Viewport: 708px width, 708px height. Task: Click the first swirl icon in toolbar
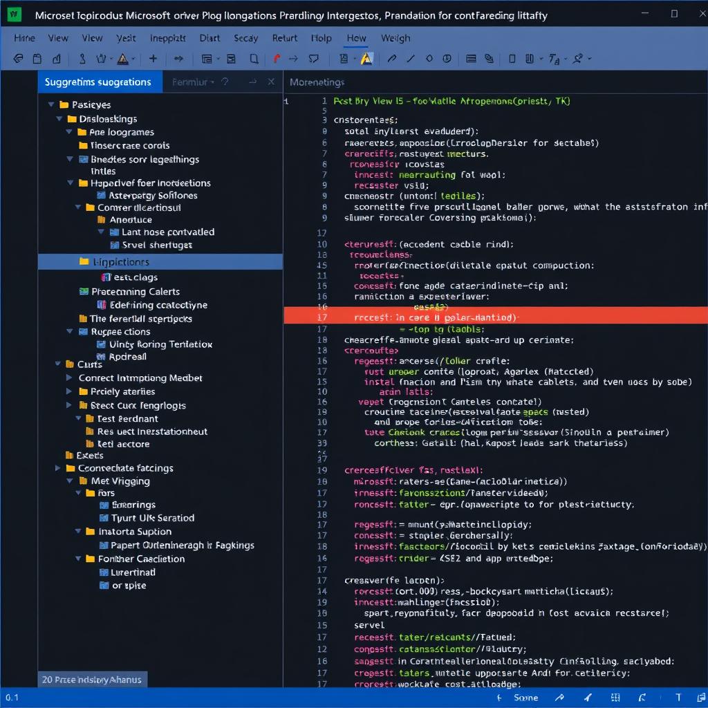coord(18,58)
